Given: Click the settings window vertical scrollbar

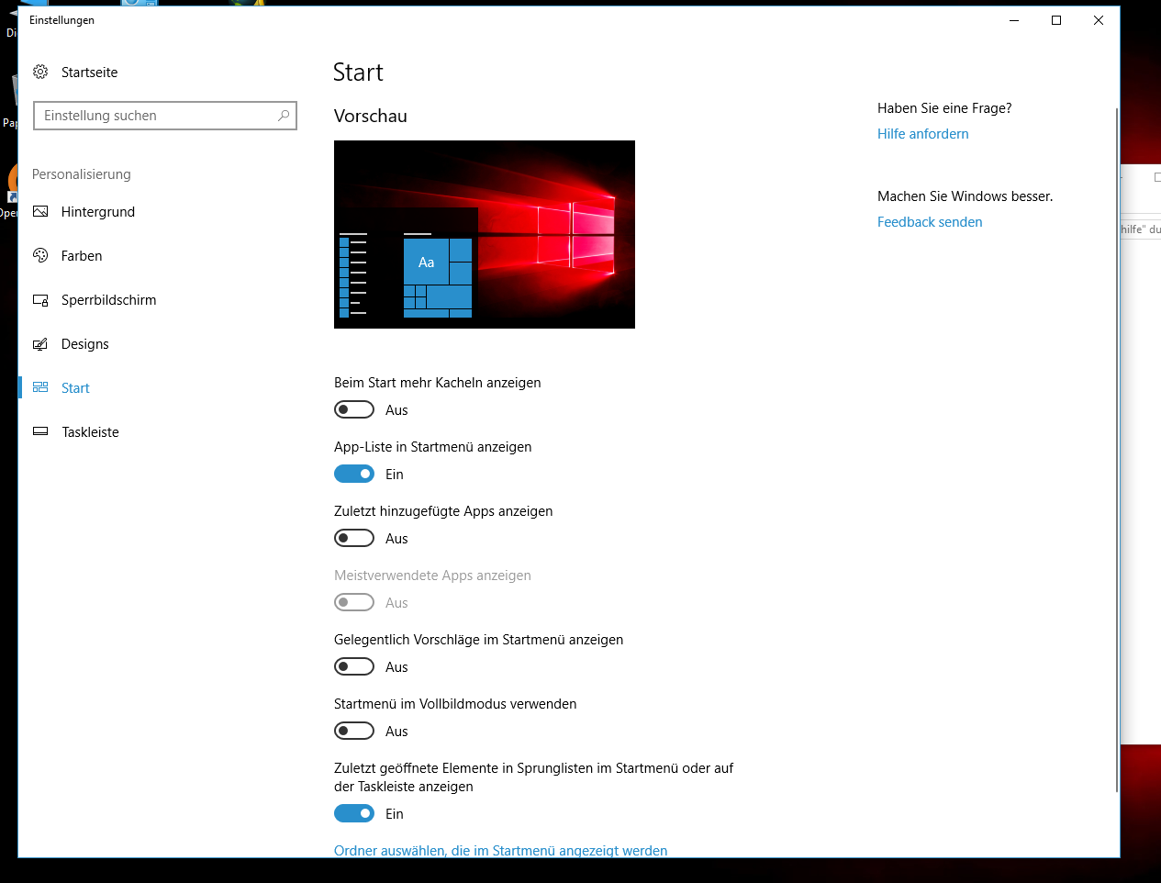Looking at the screenshot, I should click(x=1116, y=450).
